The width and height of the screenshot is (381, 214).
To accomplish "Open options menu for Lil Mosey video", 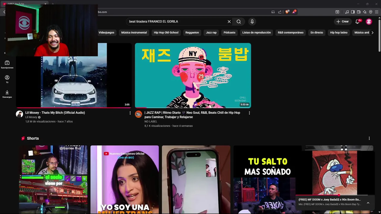I will coord(130,113).
